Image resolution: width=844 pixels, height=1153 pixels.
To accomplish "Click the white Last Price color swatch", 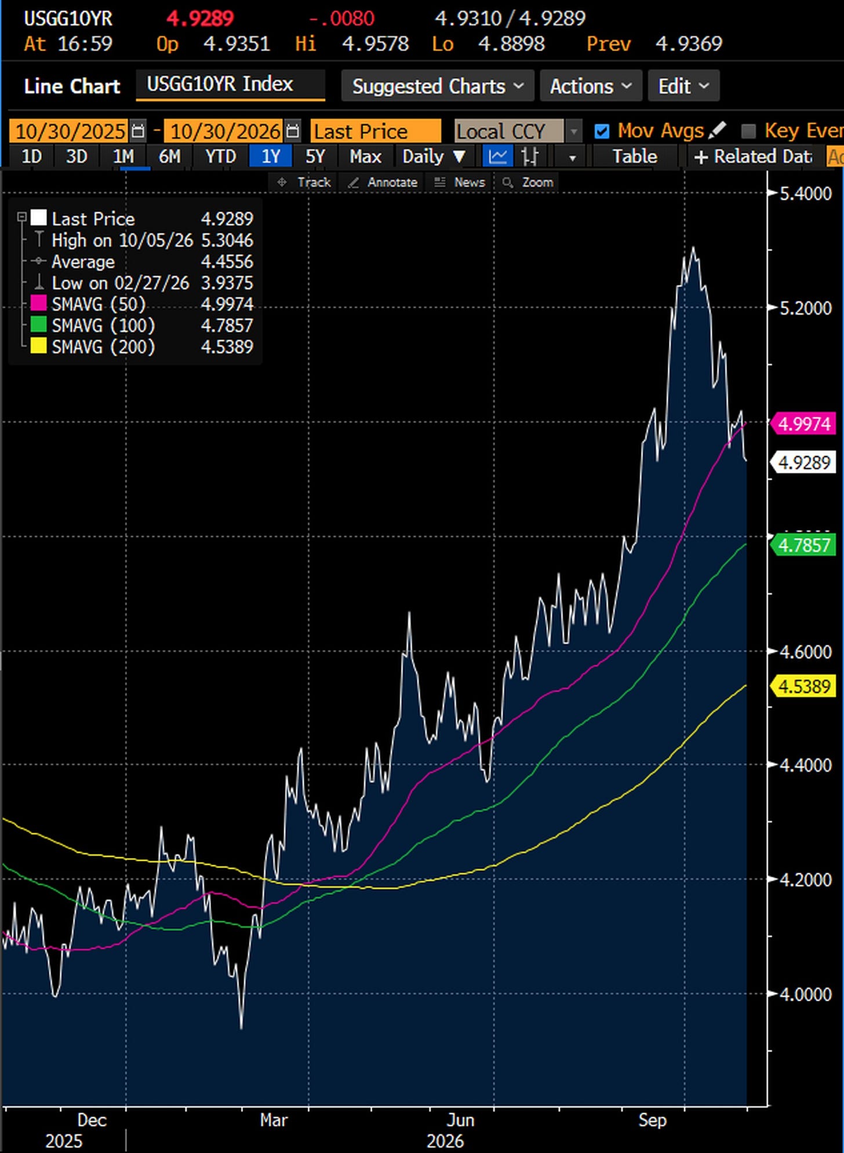I will 38,218.
